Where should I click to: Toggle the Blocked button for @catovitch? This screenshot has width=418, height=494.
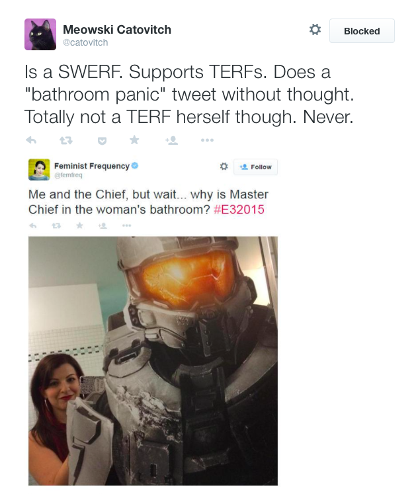[x=362, y=31]
